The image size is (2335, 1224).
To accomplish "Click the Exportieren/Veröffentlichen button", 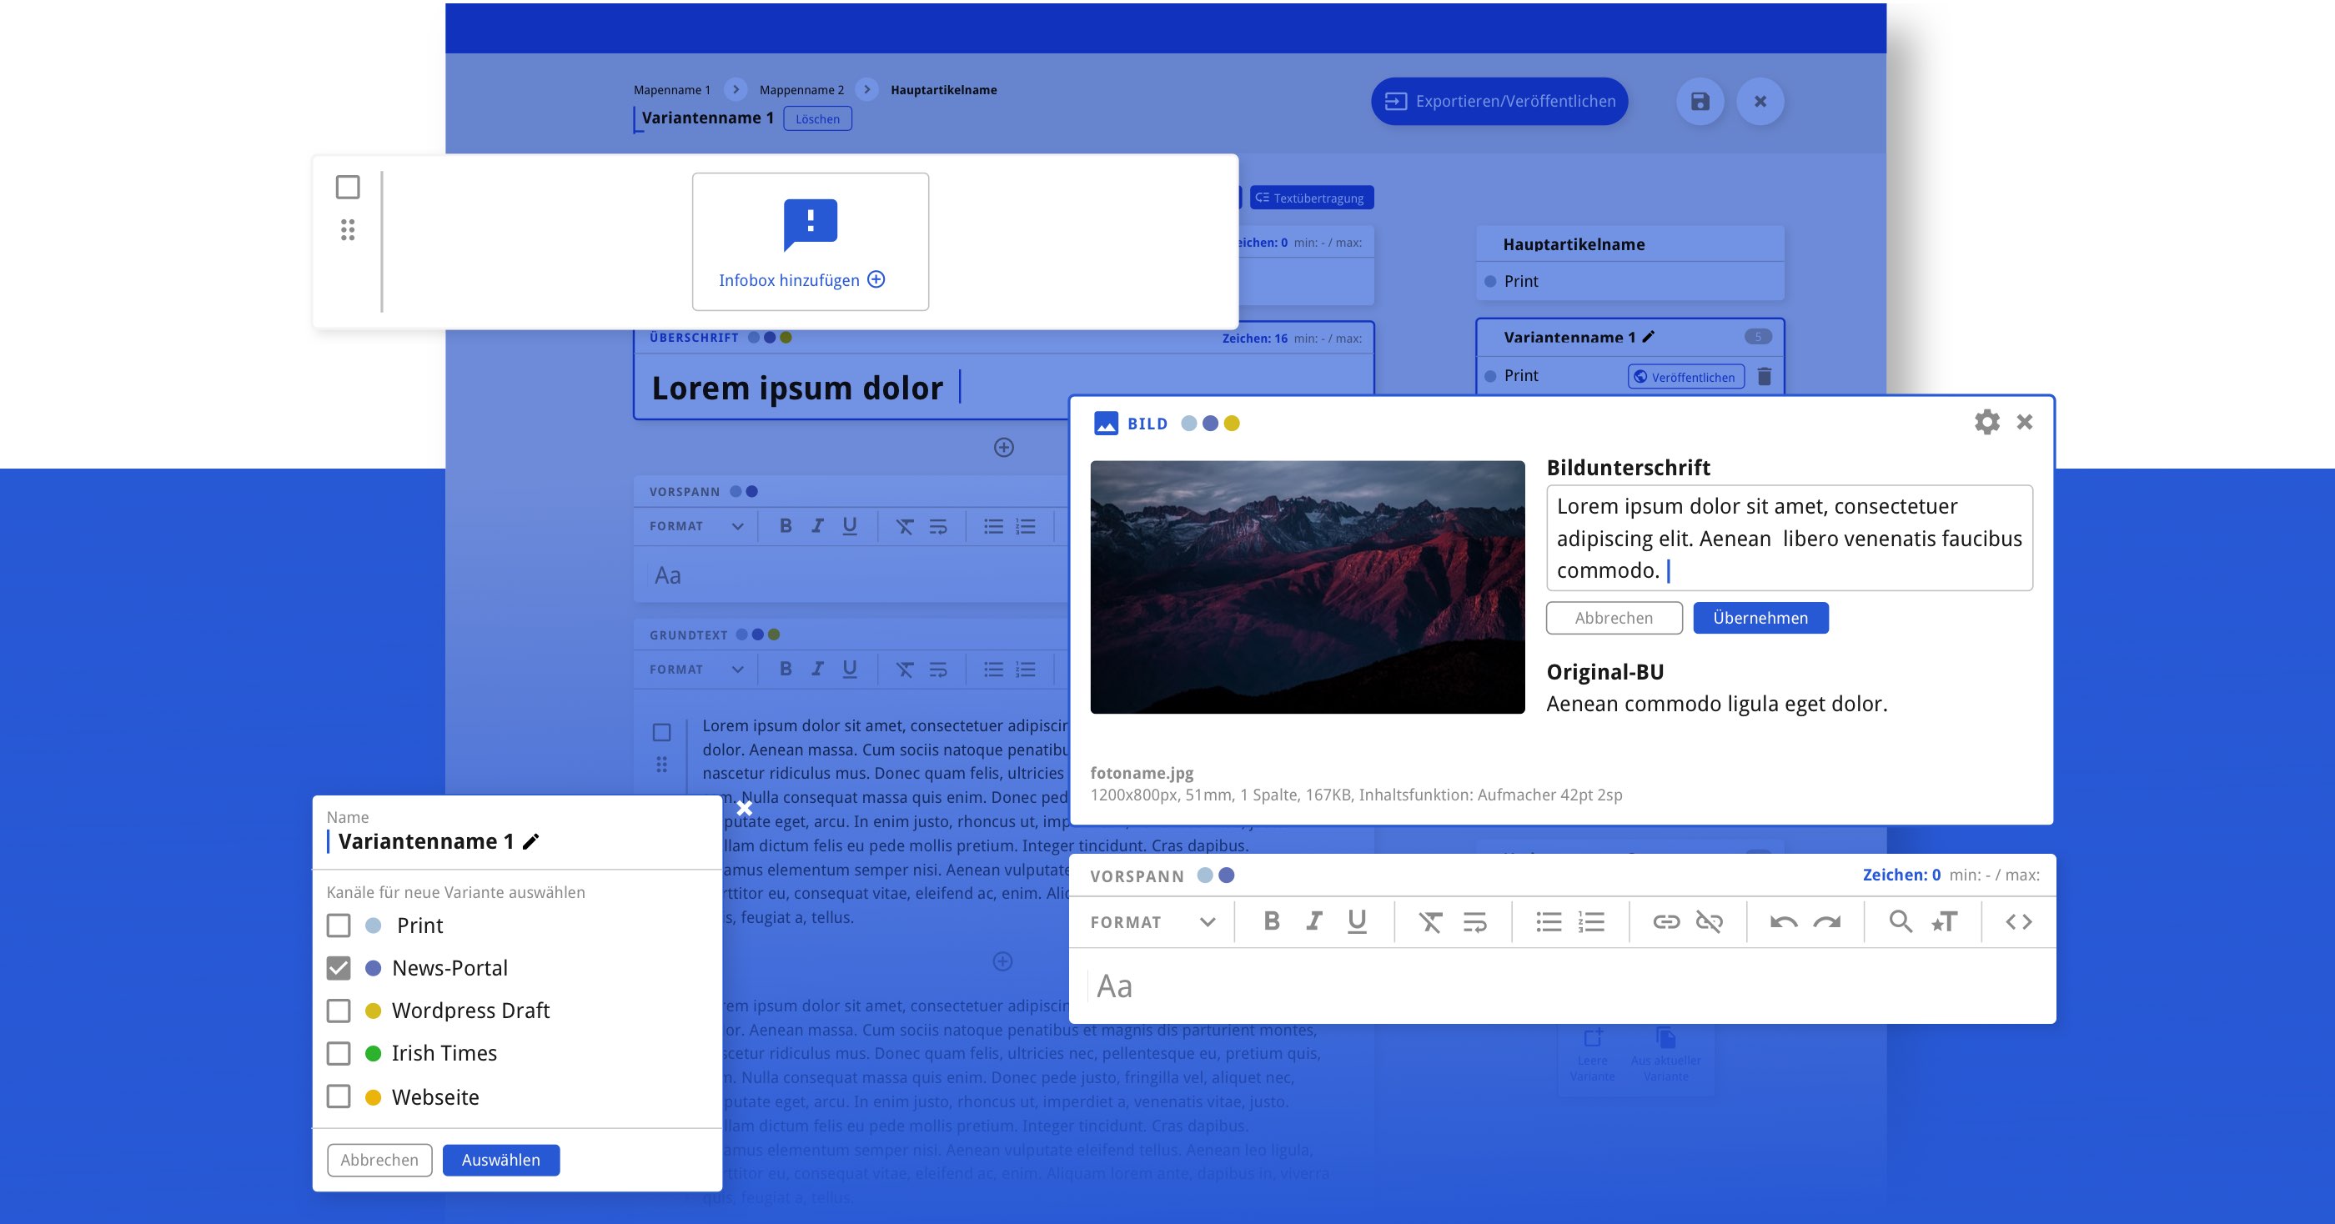I will point(1499,102).
